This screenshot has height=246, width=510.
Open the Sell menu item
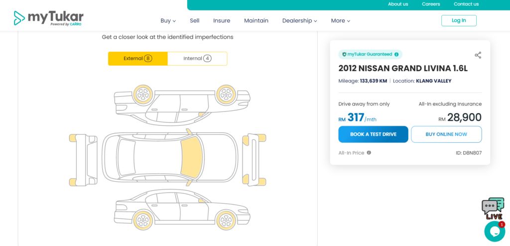click(x=195, y=20)
